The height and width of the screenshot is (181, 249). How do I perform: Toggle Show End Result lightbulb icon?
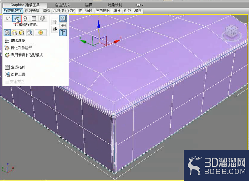(x=63, y=19)
